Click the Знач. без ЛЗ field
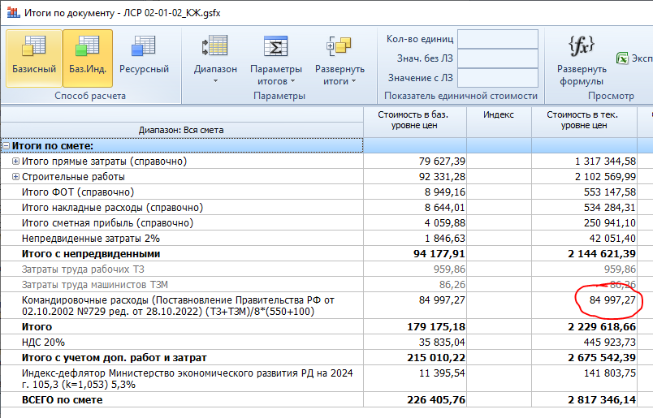 click(x=498, y=58)
